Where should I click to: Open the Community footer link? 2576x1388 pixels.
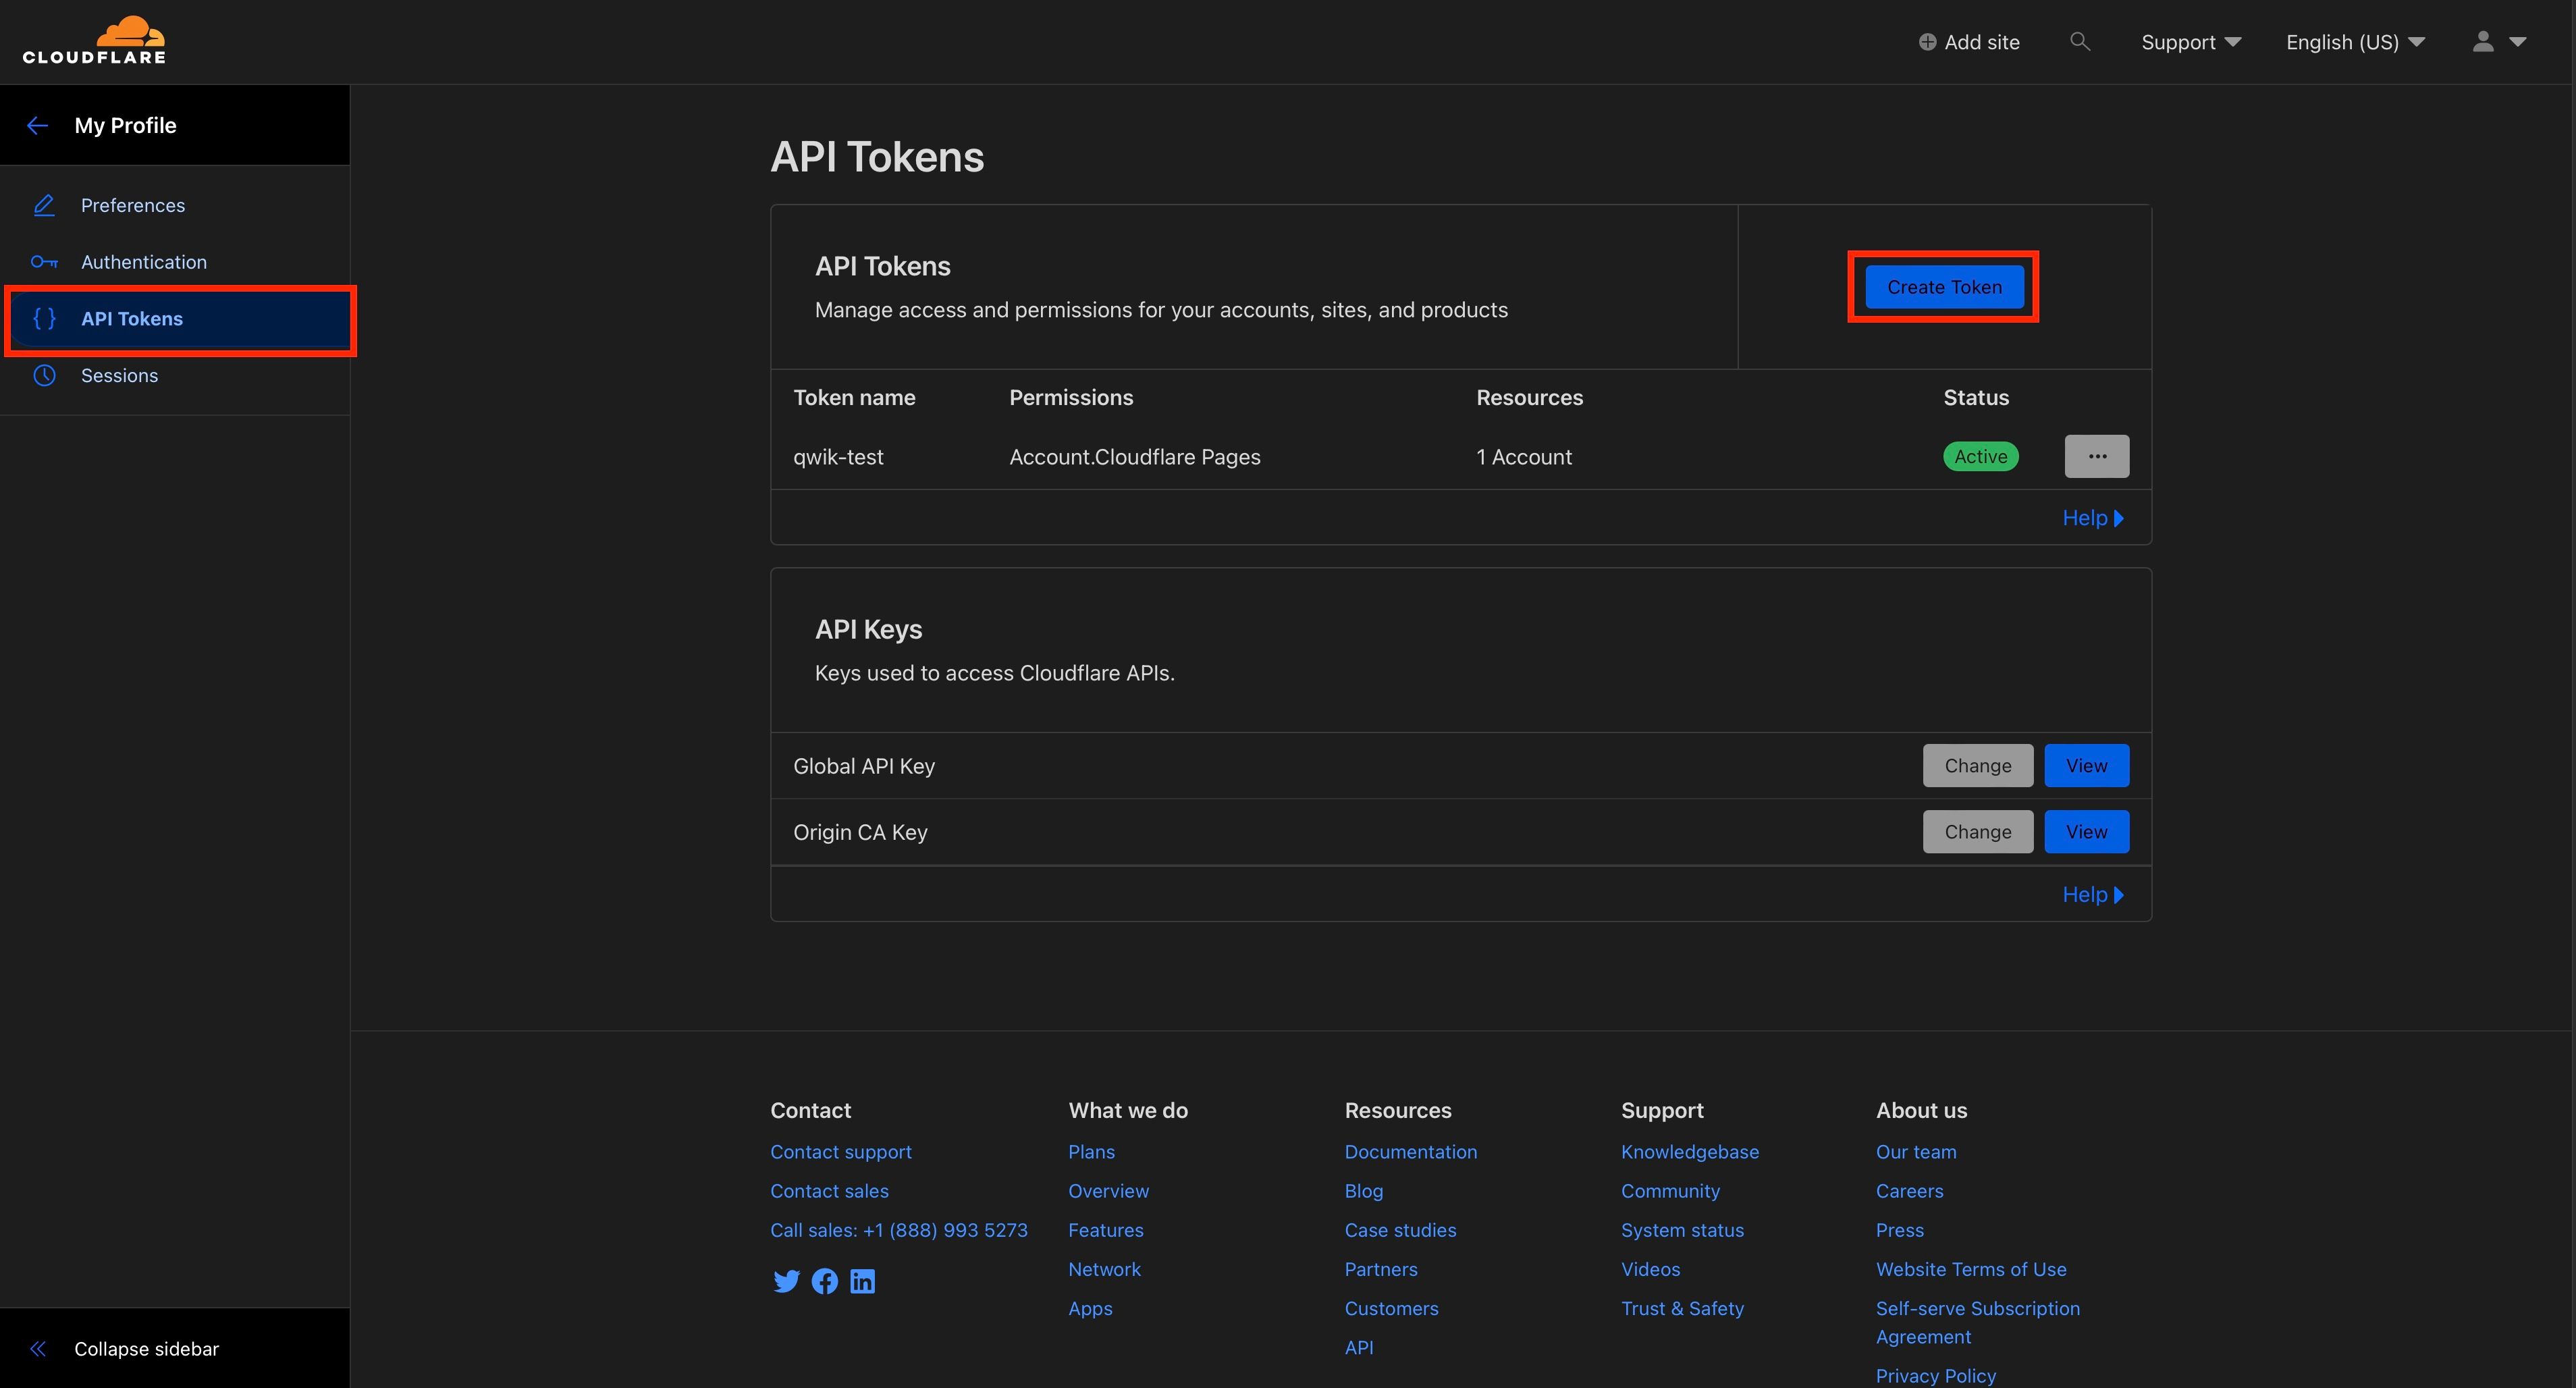pos(1670,1190)
